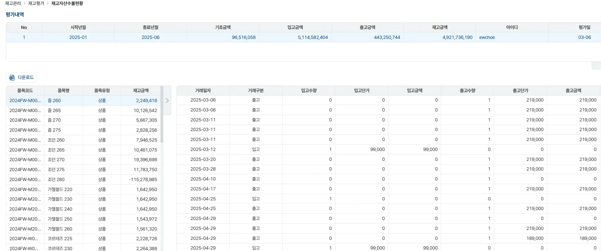Go to 재고평가 breadcrumb link
601x251 pixels.
click(36, 3)
